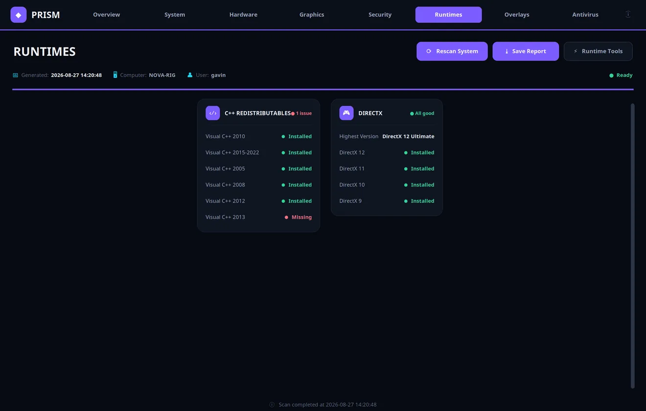646x411 pixels.
Task: Open the Antivirus tab
Action: click(x=585, y=15)
